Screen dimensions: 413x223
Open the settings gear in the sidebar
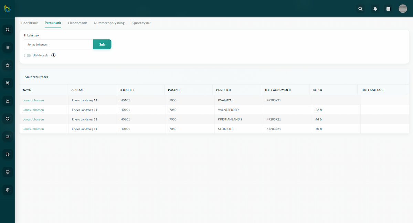(x=8, y=190)
